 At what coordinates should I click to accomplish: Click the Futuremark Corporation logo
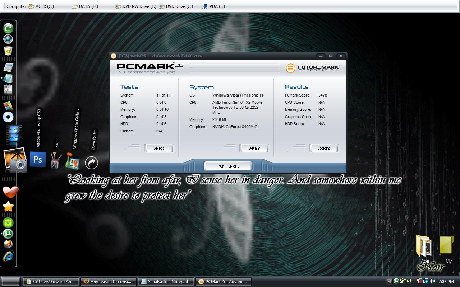tap(312, 68)
